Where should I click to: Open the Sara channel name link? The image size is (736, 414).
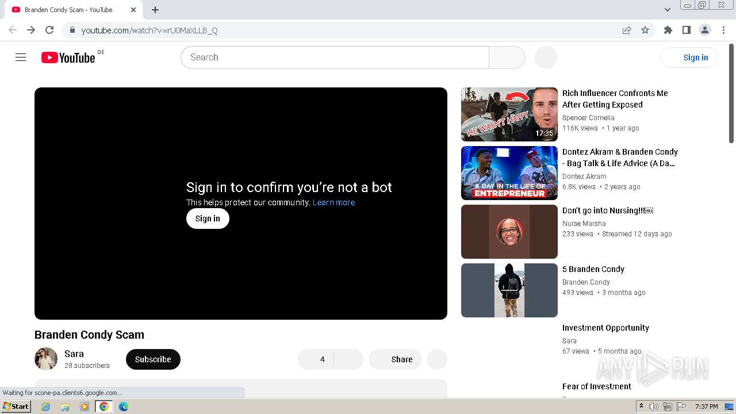[x=74, y=354]
